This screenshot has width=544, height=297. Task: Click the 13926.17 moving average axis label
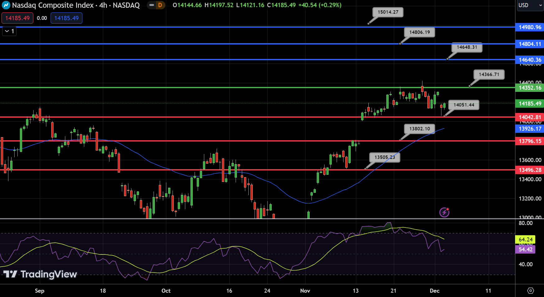tap(530, 129)
